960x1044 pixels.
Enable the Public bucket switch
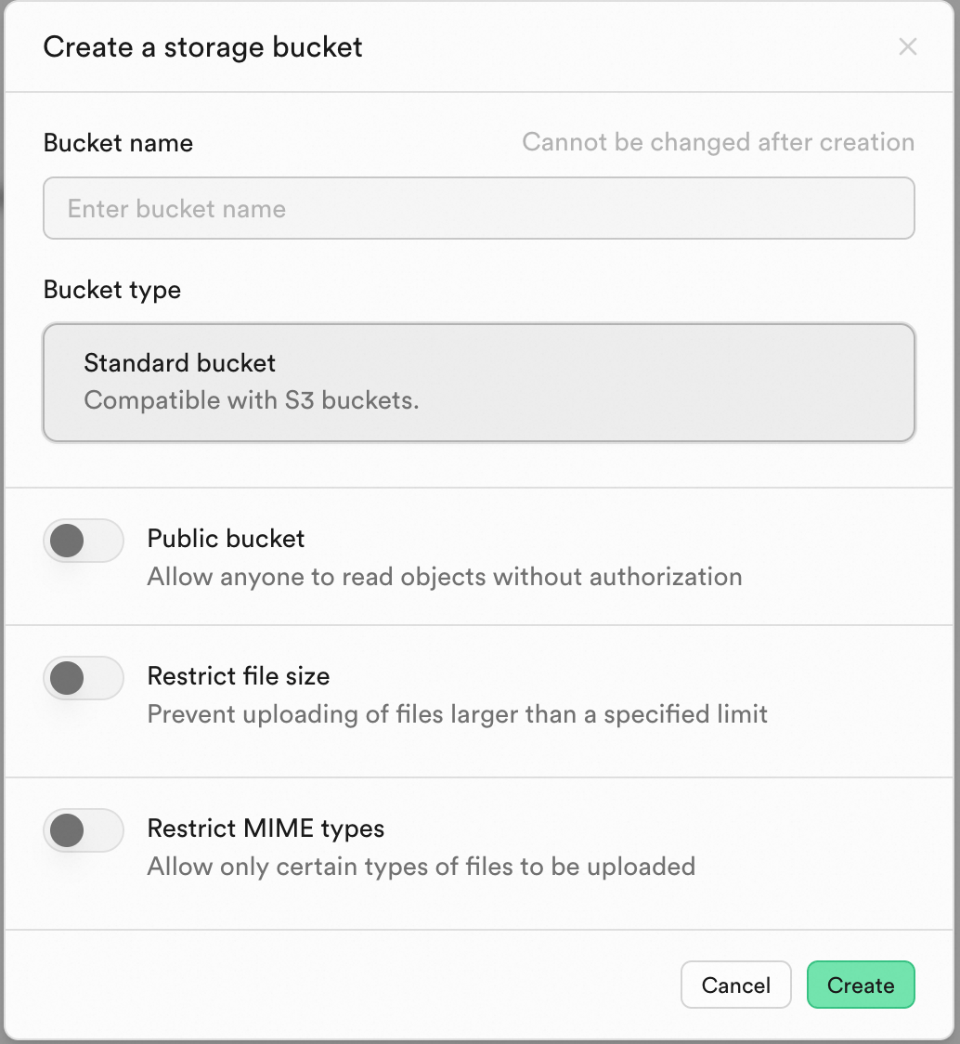[84, 541]
